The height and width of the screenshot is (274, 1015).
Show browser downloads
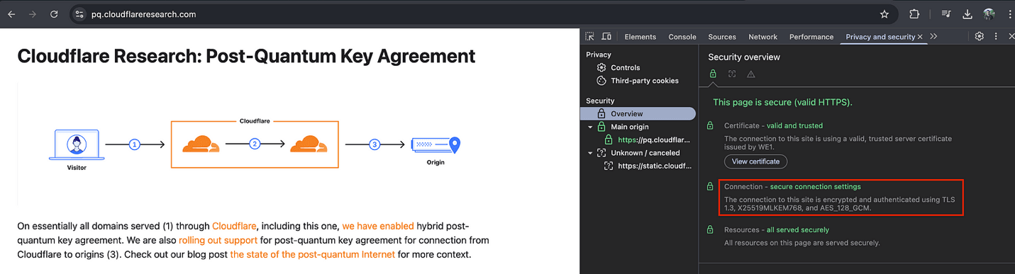pyautogui.click(x=967, y=14)
